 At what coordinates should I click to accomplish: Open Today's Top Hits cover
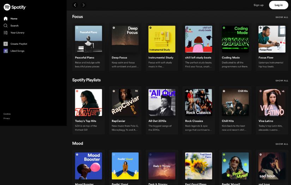tap(88, 103)
